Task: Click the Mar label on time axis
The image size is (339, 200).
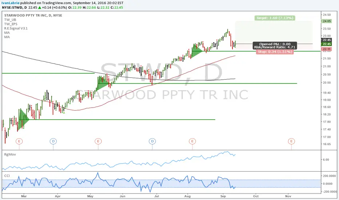Action: click(24, 196)
